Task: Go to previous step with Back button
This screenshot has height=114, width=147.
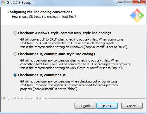Action: [85, 106]
